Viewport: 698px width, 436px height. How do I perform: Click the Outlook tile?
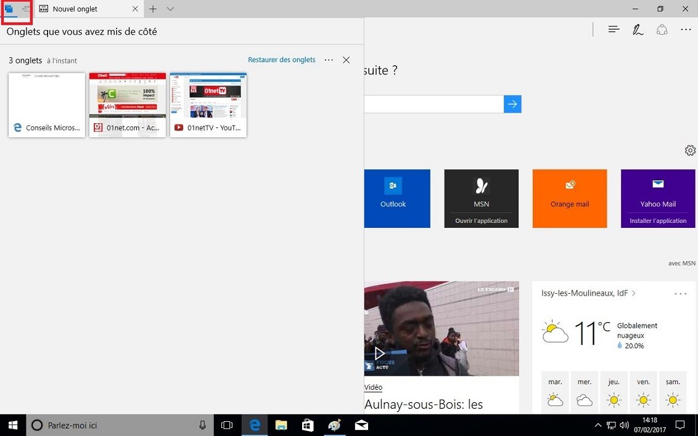pos(393,198)
